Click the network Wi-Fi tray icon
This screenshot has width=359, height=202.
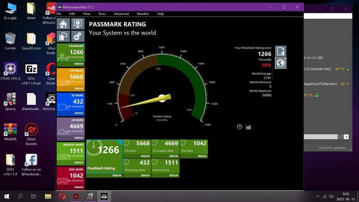click(325, 196)
